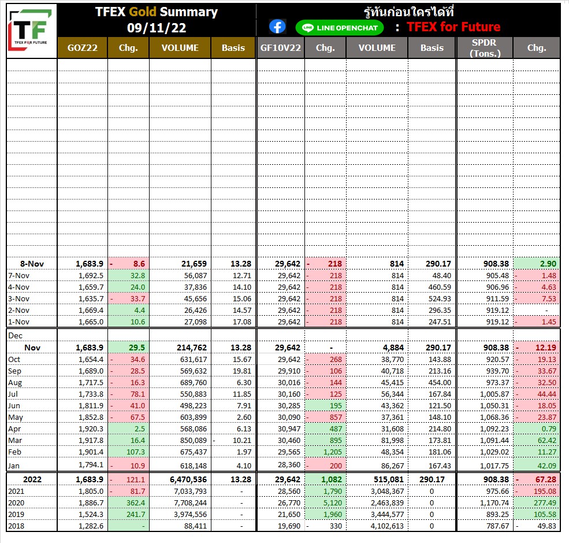Click the 3-Nov row label

pos(19,298)
